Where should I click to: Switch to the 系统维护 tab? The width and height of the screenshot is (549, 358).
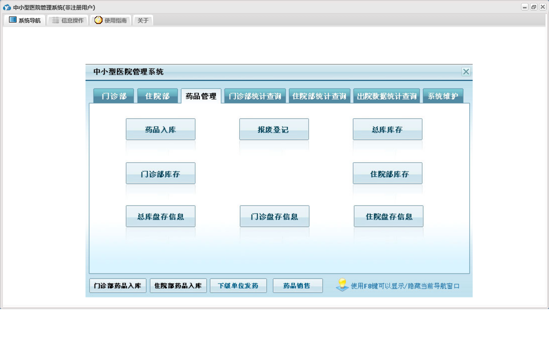coord(443,96)
